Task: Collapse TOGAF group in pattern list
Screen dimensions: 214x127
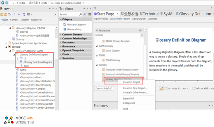Action: tap(97, 55)
